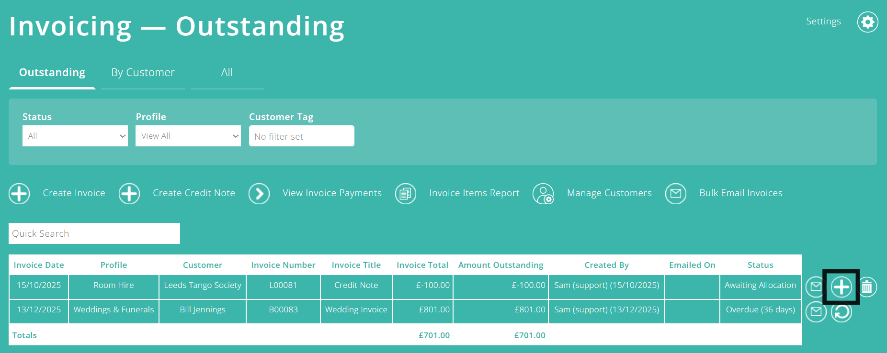Delete the L00081 credit note with trash icon

[x=867, y=287]
